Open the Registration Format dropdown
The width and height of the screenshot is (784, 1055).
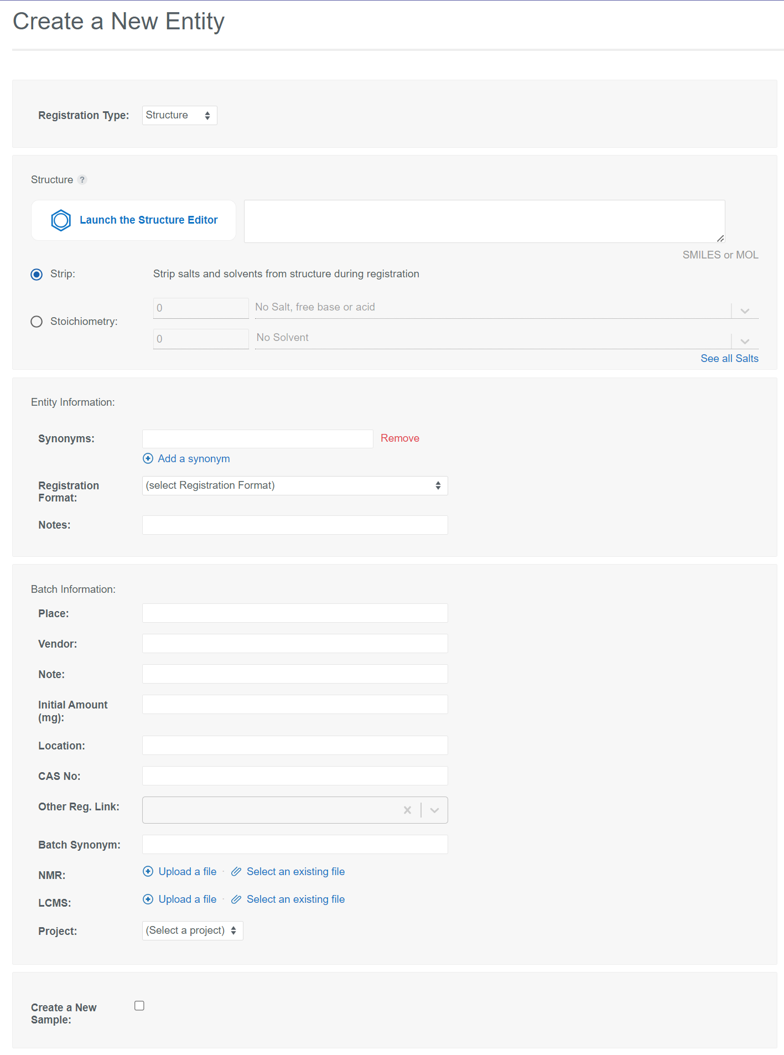[295, 486]
